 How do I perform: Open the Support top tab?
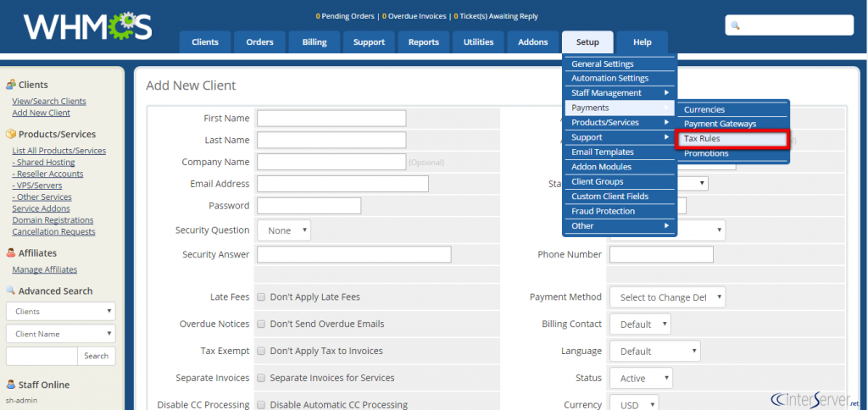point(369,42)
